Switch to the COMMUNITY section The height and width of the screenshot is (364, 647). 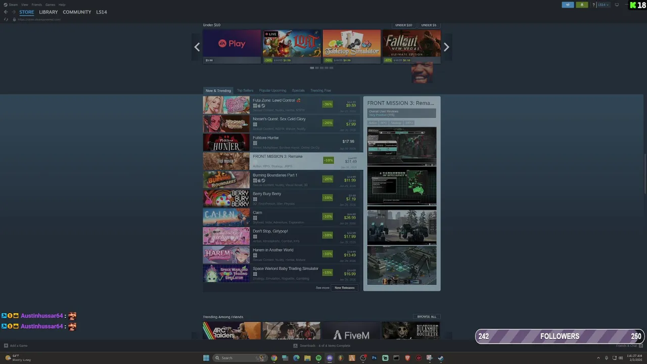click(x=77, y=12)
